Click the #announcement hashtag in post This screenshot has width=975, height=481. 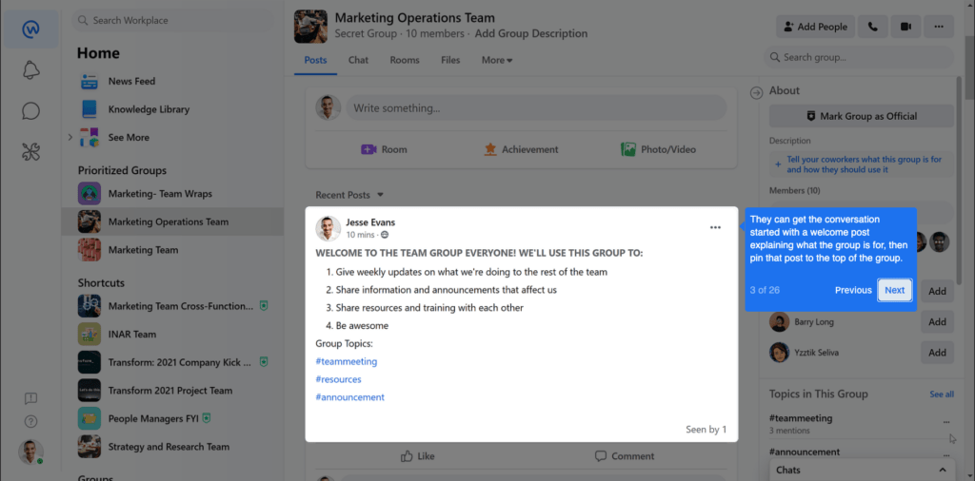pos(350,397)
